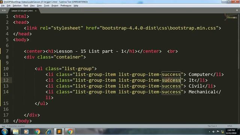The height and width of the screenshot is (135, 240).
Task: Click the bootstrap.min.css href value
Action: 159,28
